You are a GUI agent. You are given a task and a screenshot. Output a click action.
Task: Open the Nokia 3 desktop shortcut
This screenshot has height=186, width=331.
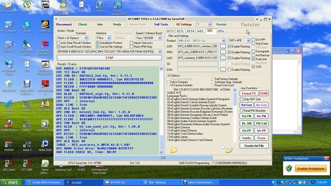27,146
